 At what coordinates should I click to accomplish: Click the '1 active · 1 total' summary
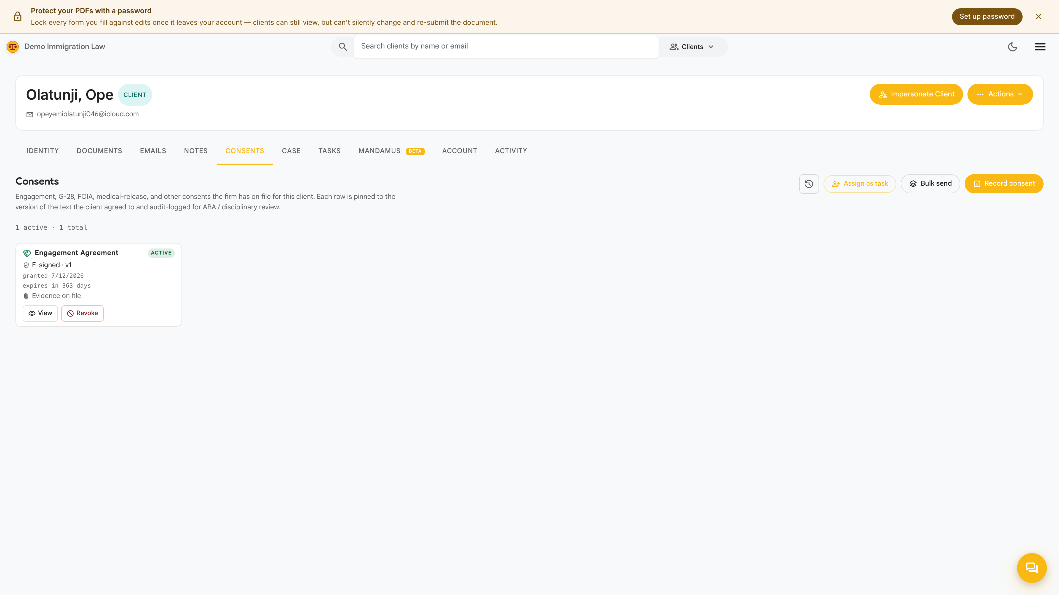click(x=51, y=228)
